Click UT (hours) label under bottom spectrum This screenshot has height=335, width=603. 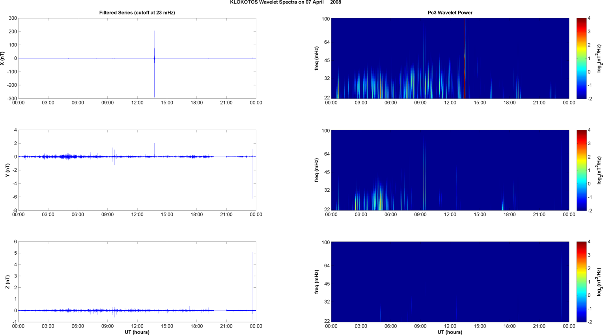pos(450,332)
